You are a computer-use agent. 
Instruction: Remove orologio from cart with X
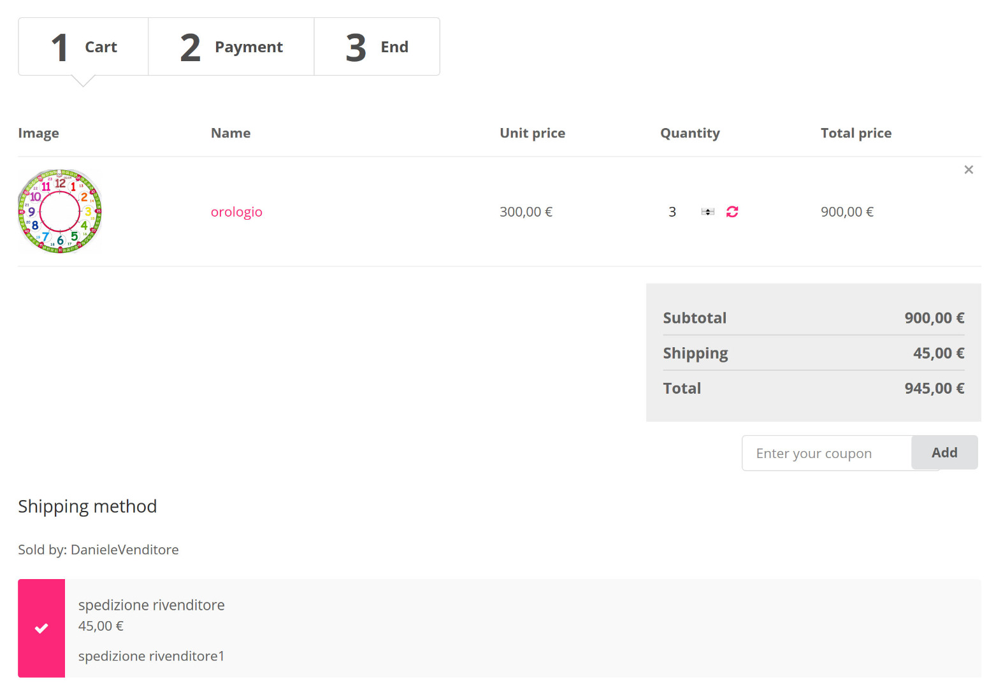(x=969, y=169)
